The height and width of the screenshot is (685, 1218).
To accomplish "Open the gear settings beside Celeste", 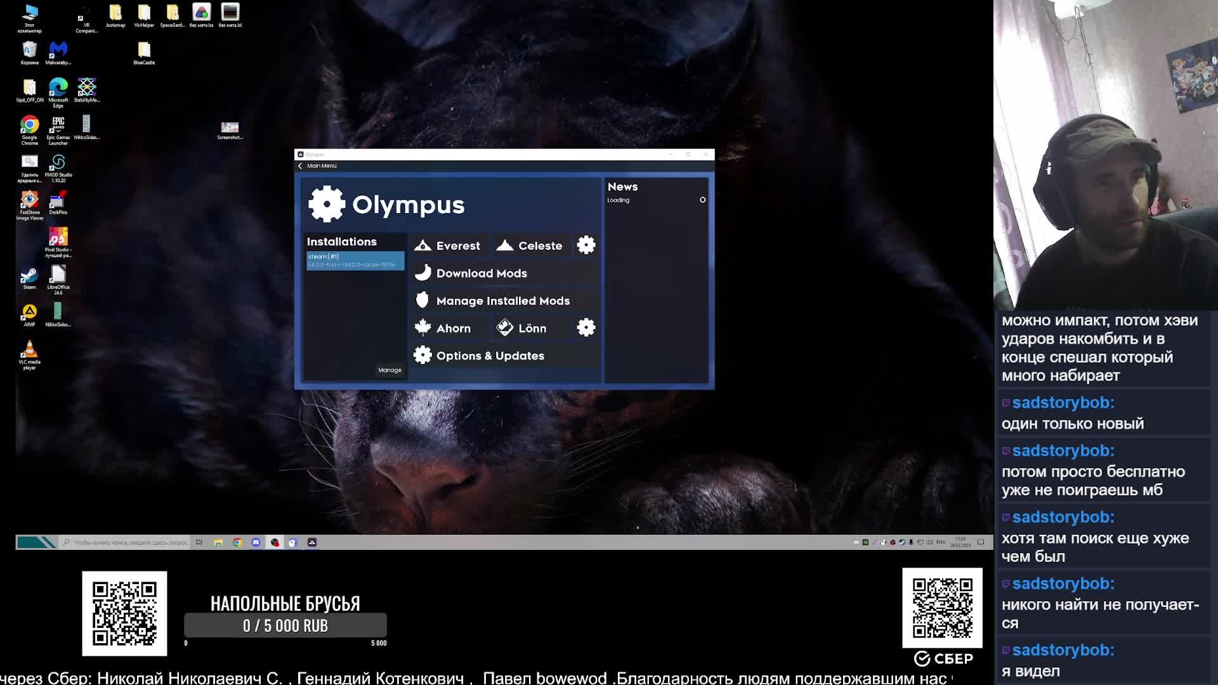I will [586, 245].
